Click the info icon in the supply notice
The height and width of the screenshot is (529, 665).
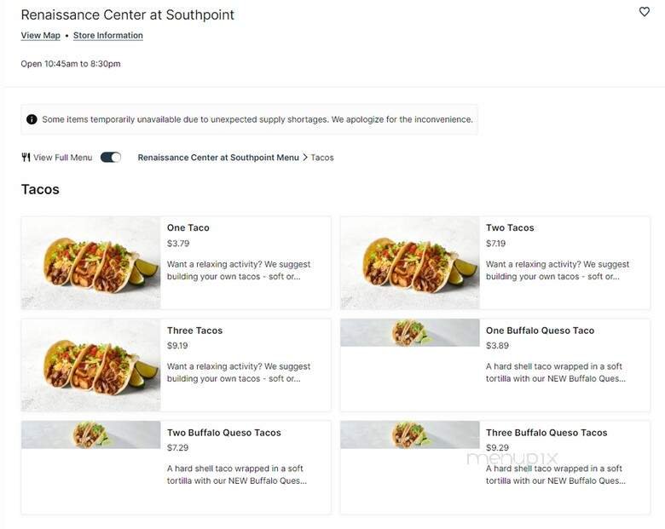click(x=32, y=119)
